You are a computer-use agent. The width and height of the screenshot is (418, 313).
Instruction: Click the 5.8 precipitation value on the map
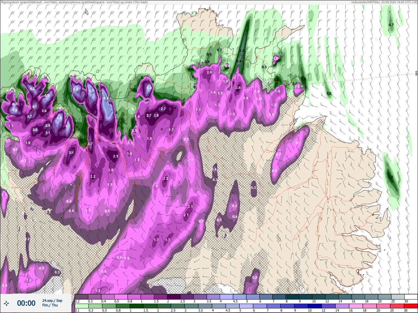(x=76, y=89)
